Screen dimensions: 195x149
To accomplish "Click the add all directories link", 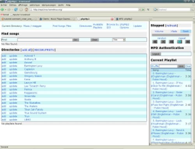I will coord(27,50).
